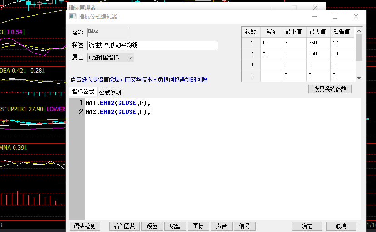376x232 pixels.
Task: Select parameter 2 name cell M
Action: tap(271, 53)
